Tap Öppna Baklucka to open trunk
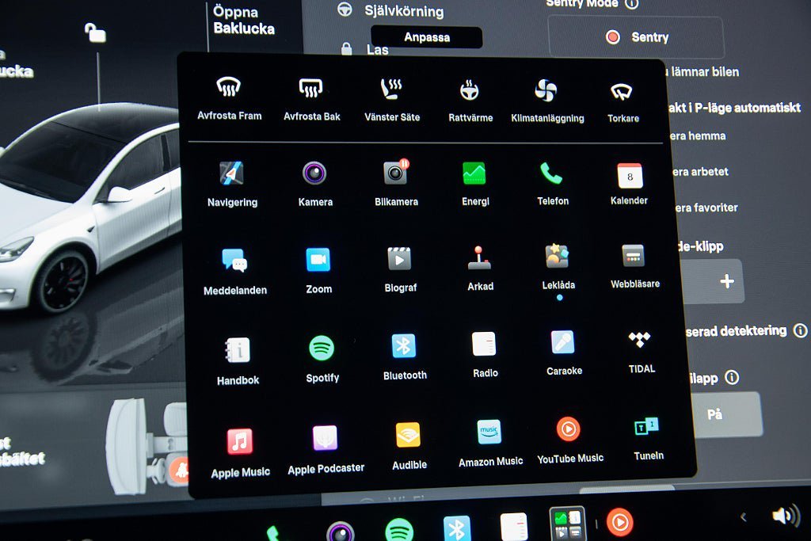 click(243, 20)
